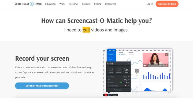Open the Education menu
193x98 pixels.
click(50, 4)
